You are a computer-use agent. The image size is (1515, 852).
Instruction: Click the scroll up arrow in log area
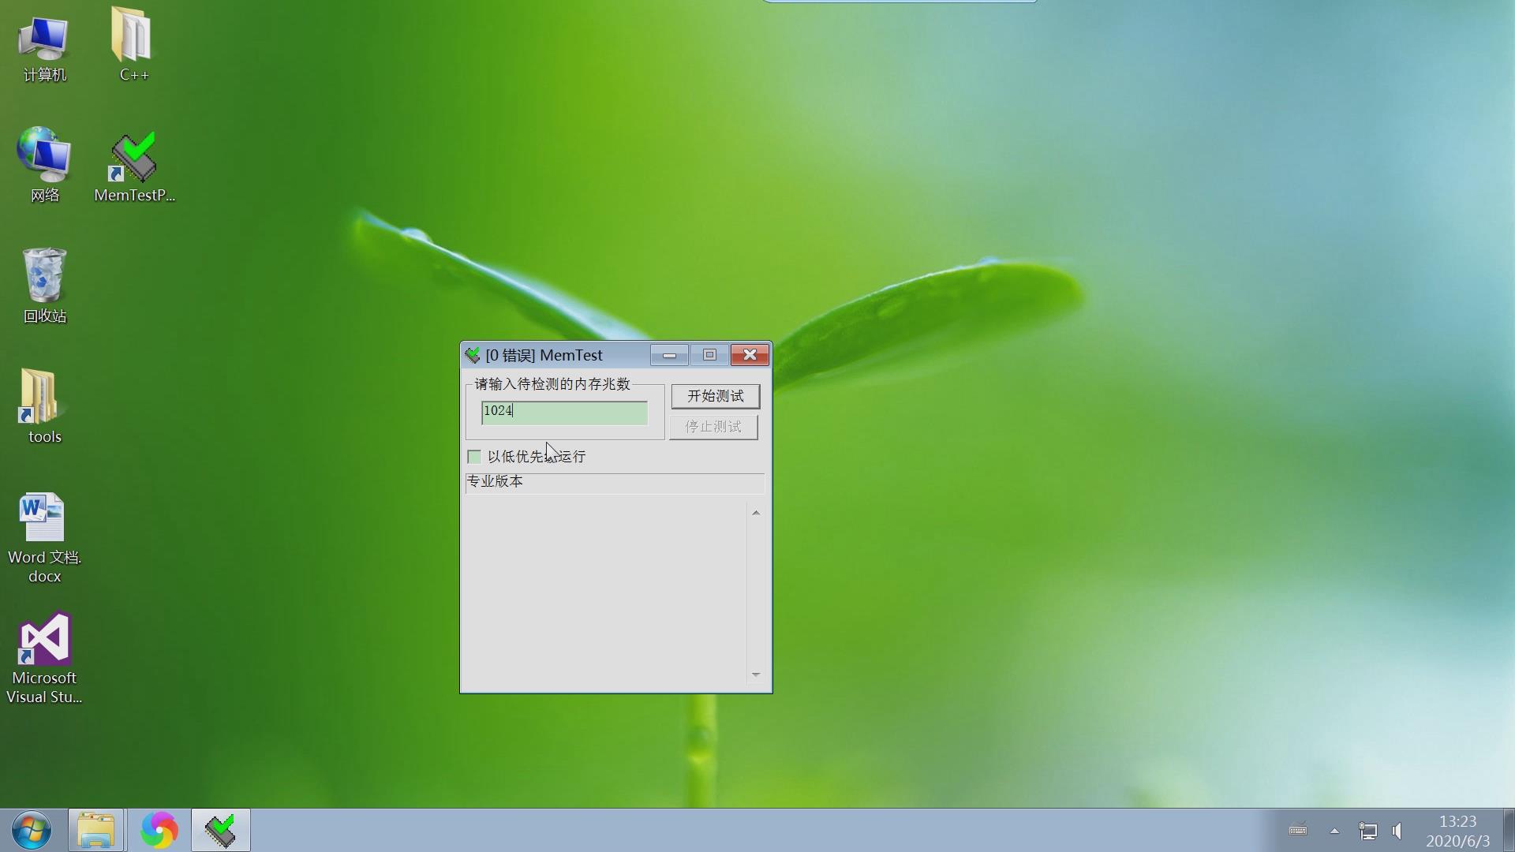point(756,513)
